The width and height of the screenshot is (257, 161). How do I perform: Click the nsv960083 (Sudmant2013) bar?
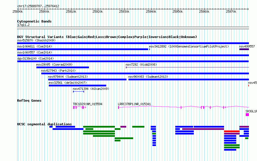point(189,79)
